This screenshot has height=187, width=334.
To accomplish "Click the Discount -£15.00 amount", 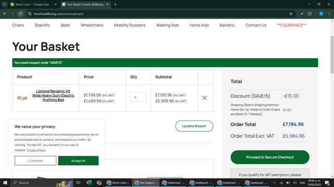I will [x=291, y=96].
